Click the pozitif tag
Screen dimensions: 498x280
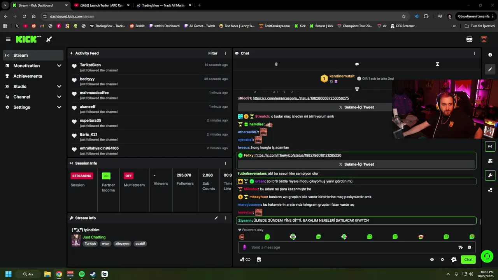click(140, 244)
